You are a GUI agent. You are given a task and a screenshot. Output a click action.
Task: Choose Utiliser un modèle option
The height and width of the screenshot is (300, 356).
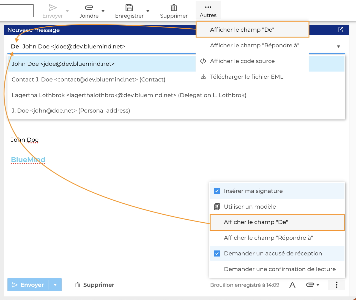(250, 207)
